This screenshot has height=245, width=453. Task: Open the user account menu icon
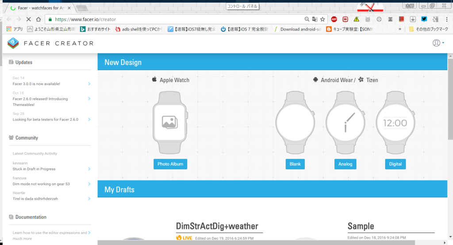point(438,43)
